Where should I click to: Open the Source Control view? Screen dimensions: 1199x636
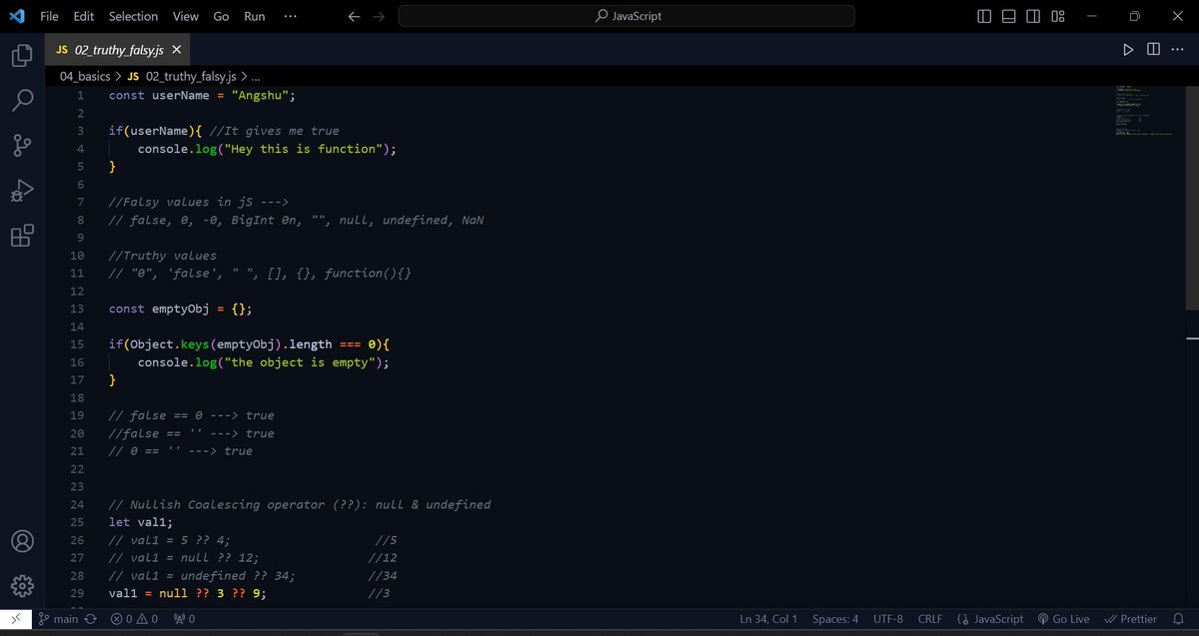pyautogui.click(x=22, y=146)
